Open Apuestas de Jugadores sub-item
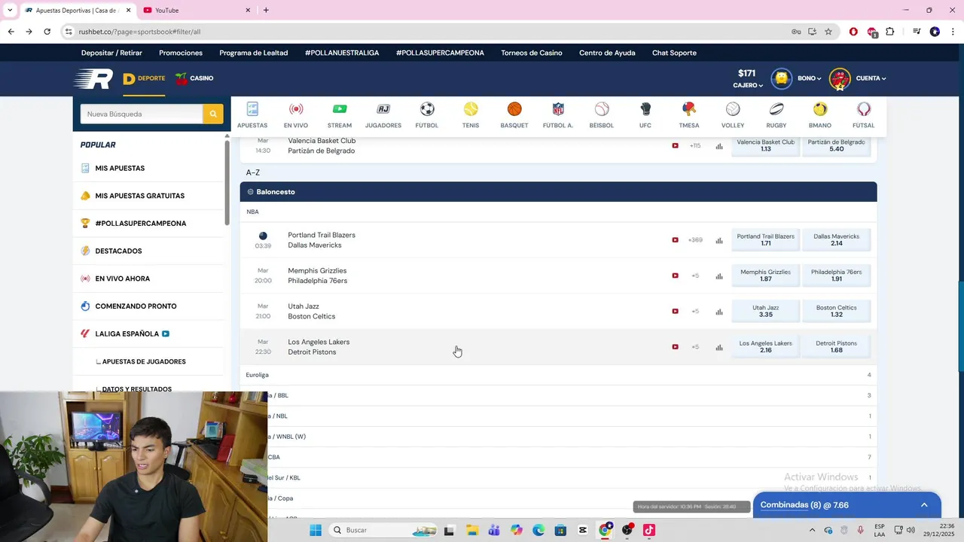Image resolution: width=964 pixels, height=542 pixels. point(144,362)
